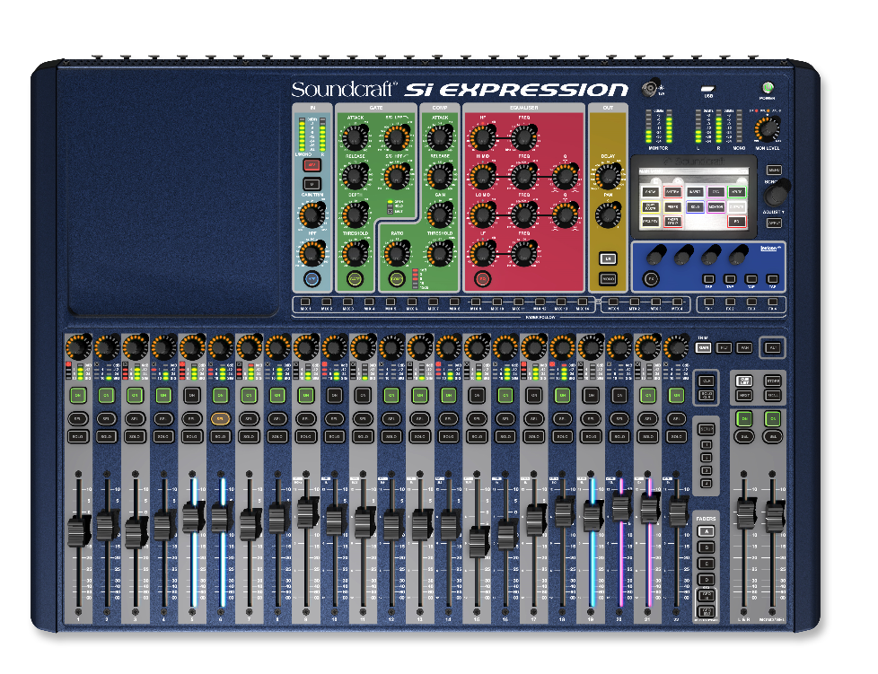Click the Gate S/C HPF knob
The image size is (878, 674).
pyautogui.click(x=397, y=176)
